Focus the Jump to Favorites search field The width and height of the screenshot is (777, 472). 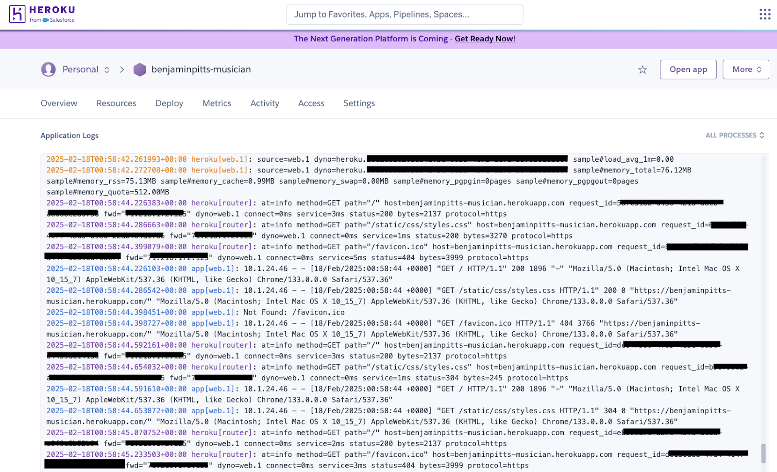[405, 15]
